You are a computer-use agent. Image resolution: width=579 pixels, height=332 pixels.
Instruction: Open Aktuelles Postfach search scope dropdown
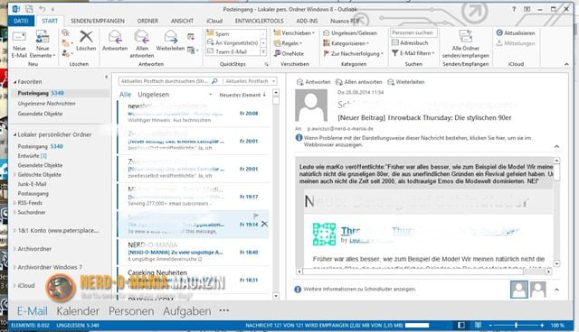[250, 81]
